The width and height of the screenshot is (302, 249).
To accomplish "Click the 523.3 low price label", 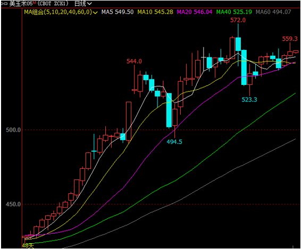I will (249, 100).
